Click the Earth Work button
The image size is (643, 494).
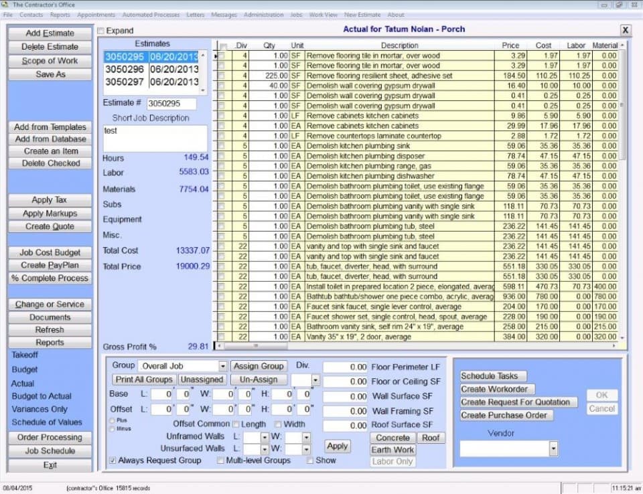coord(392,450)
